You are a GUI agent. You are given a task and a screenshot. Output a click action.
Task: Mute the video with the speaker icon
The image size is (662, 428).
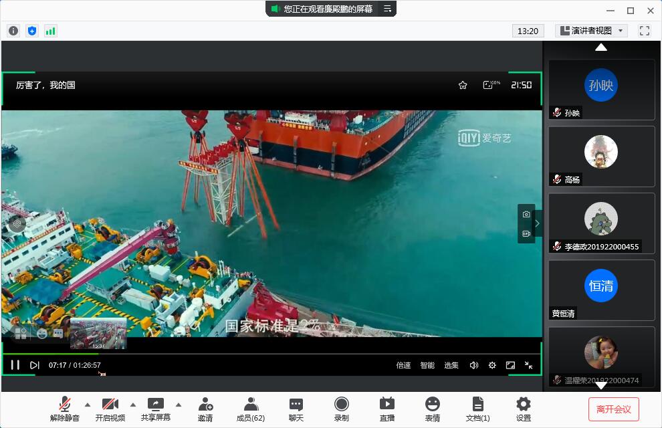[474, 365]
